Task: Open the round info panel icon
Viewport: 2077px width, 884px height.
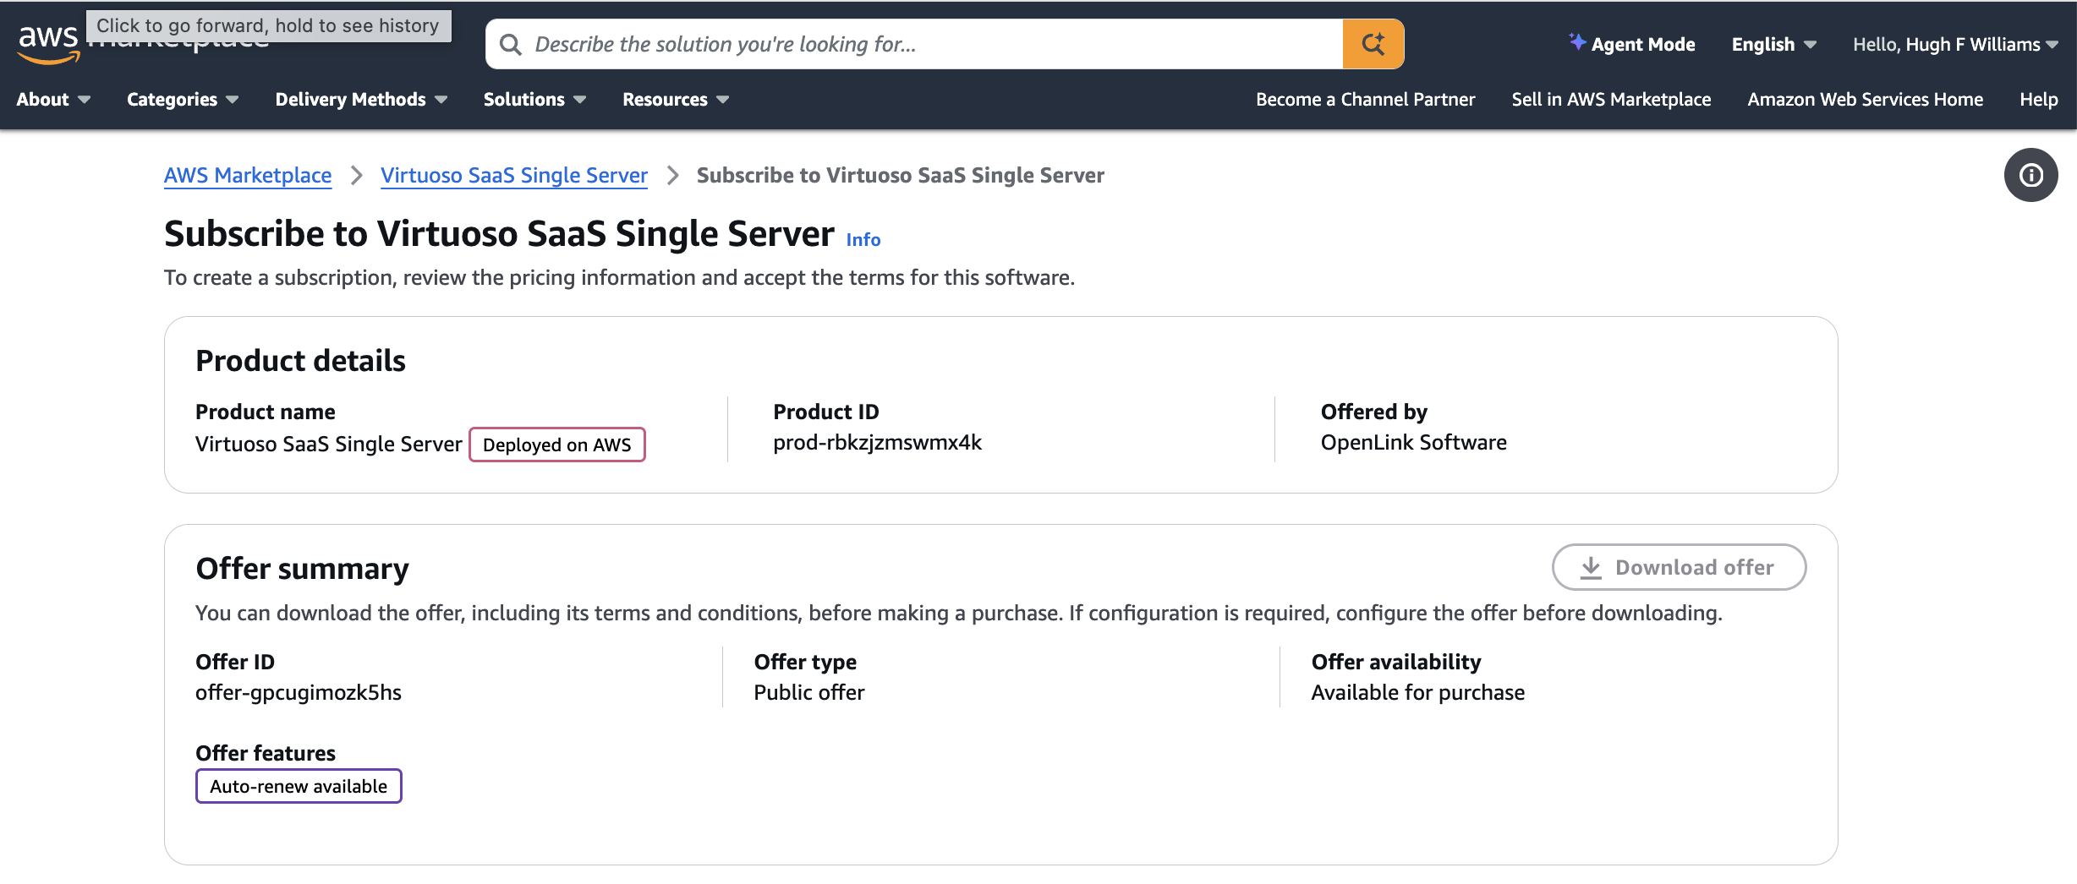Action: pos(2030,175)
